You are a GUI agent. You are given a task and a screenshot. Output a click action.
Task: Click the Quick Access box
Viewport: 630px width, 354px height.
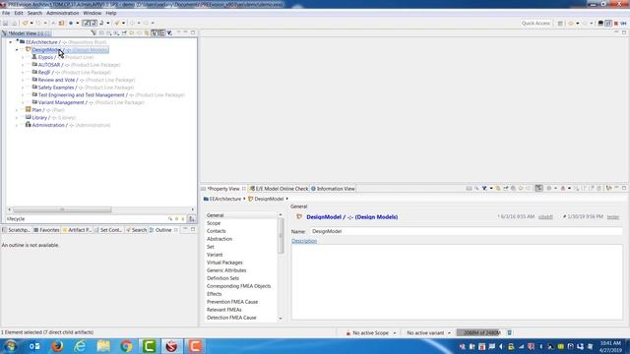[535, 24]
